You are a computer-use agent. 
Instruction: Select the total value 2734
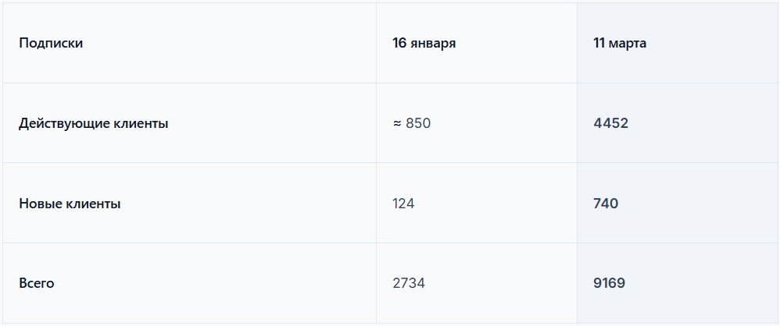(x=409, y=283)
